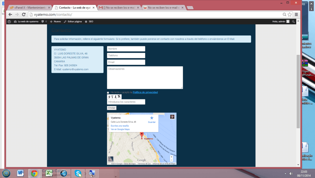Click the taskbar clock showing 22:03
This screenshot has width=315, height=178.
coord(304,172)
